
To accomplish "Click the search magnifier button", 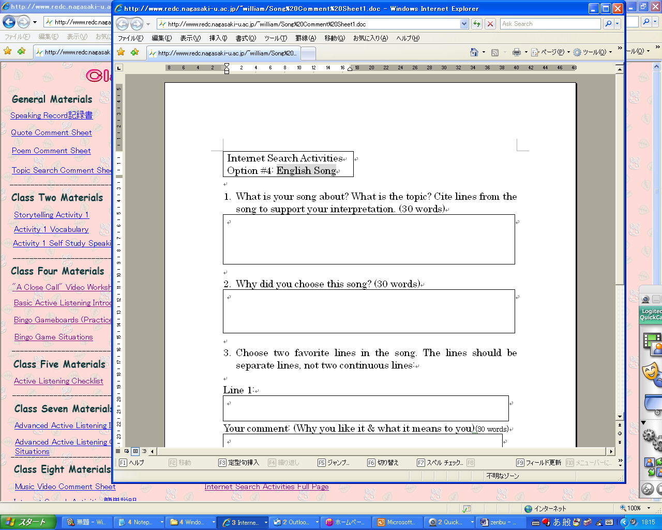I will point(608,24).
